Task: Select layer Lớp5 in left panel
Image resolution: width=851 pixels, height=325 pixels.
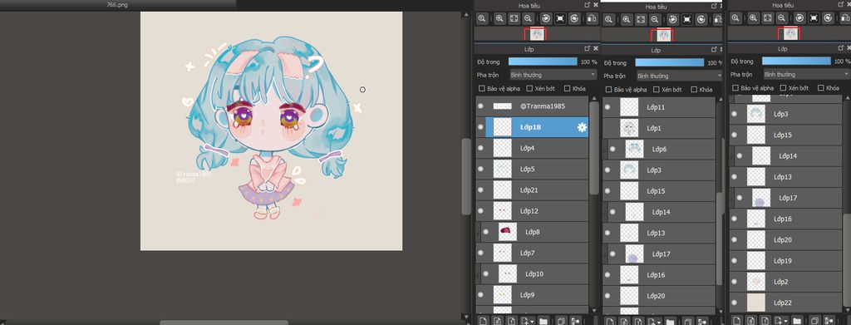Action: point(532,170)
